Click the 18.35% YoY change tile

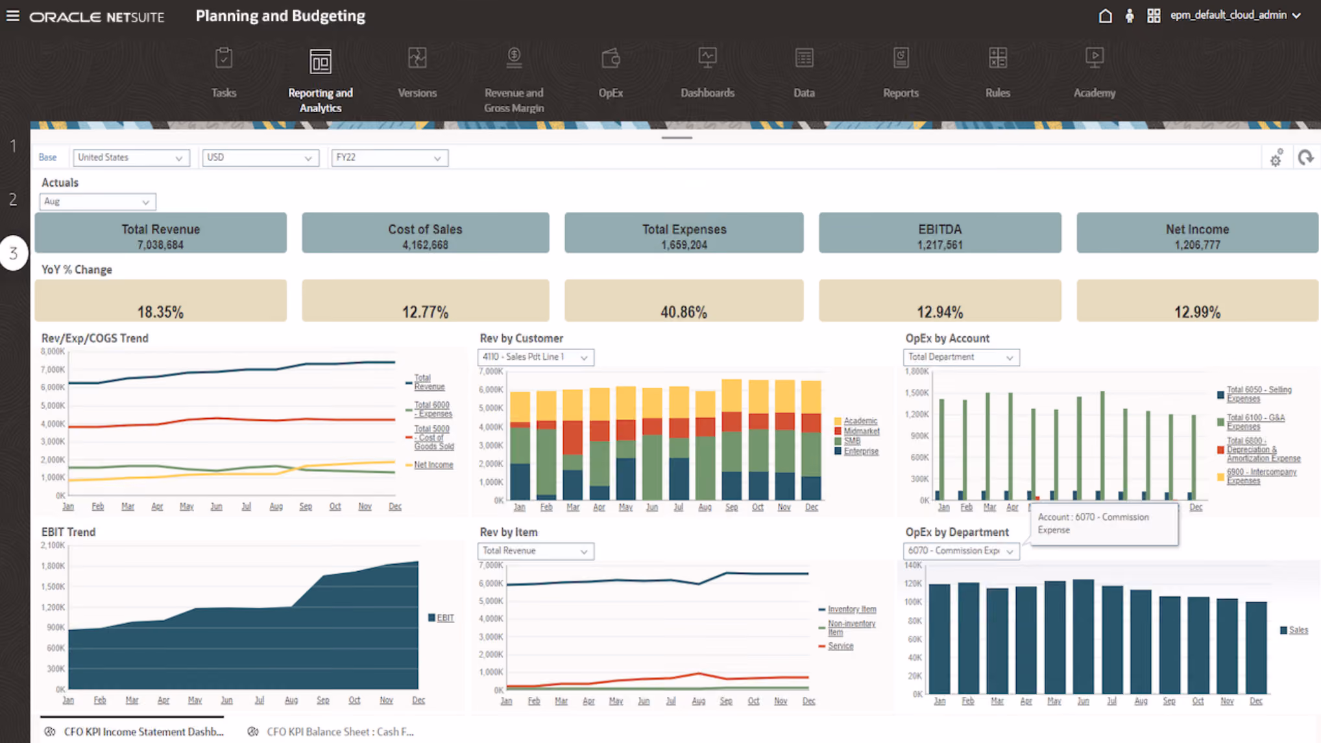(x=160, y=301)
